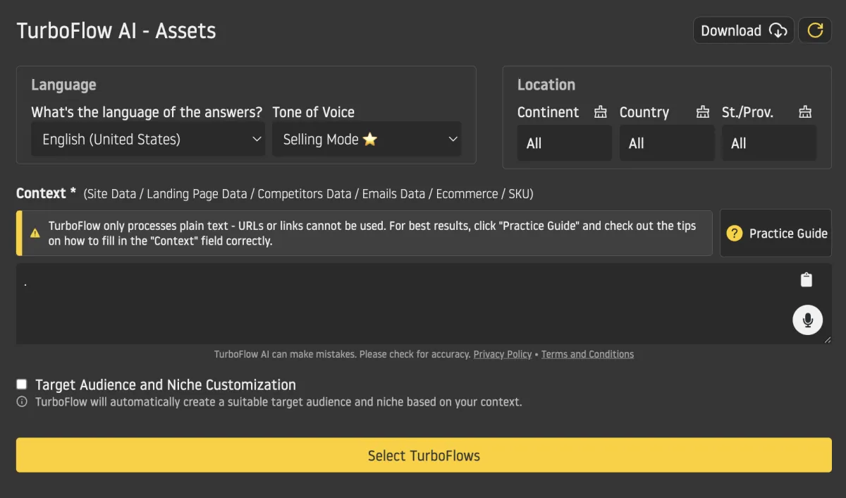846x498 pixels.
Task: Open the Privacy Policy link
Action: click(x=503, y=354)
